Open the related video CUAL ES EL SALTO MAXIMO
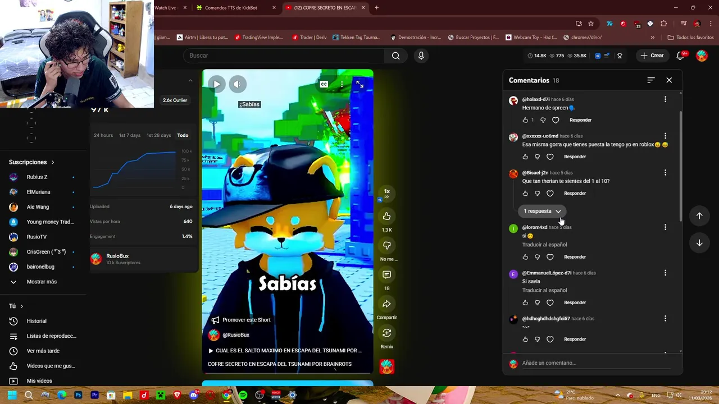The image size is (719, 404). 285,351
